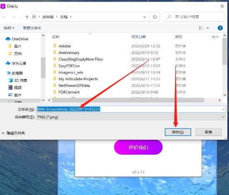
Task: Open the help question mark icon
Action: [x=220, y=28]
